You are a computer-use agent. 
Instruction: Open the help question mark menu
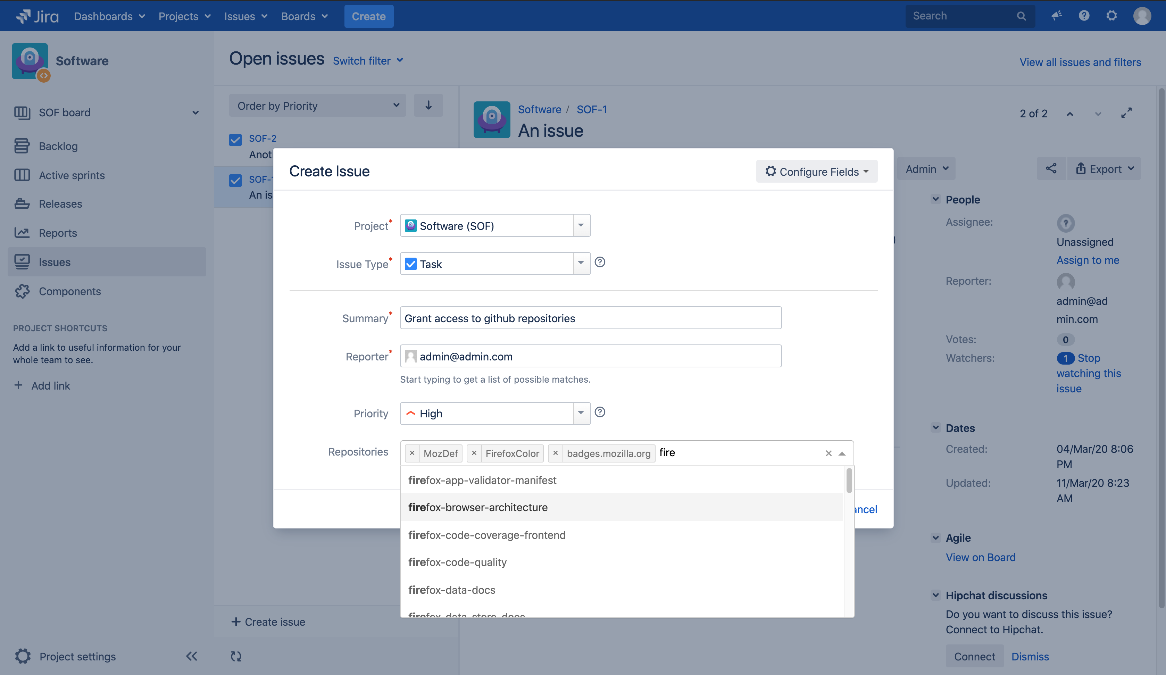click(x=1084, y=16)
